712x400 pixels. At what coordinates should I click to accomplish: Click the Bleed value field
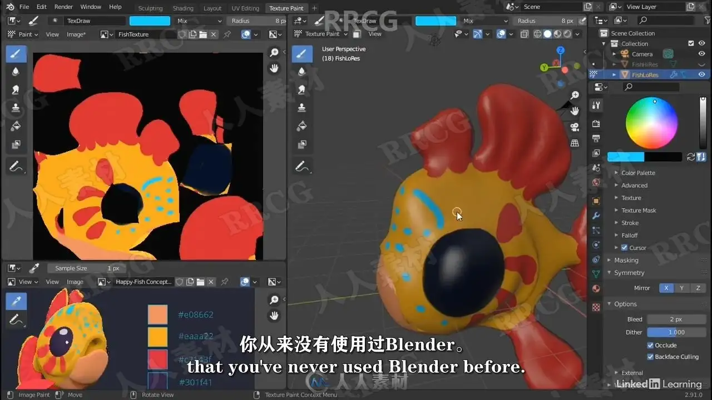pos(675,319)
